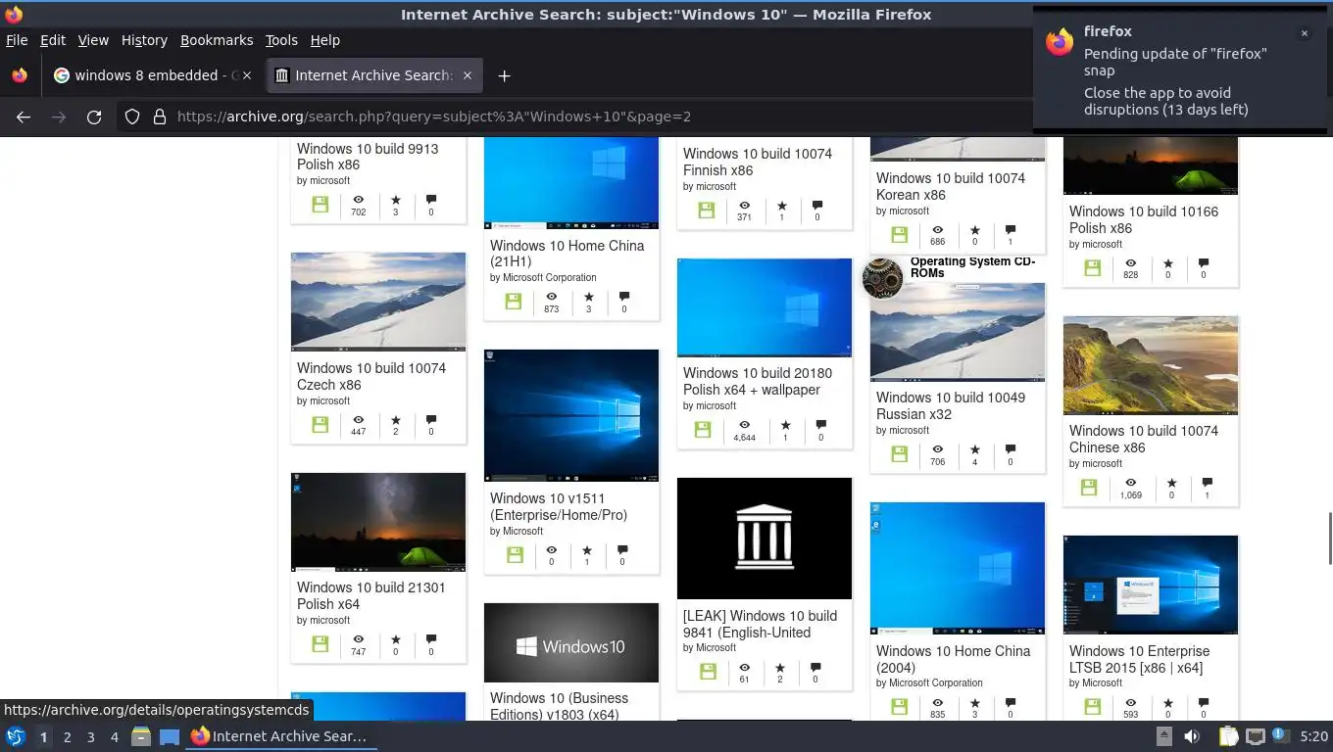Click views eye icon on build 20180 Polish x64
The height and width of the screenshot is (752, 1333).
click(744, 425)
